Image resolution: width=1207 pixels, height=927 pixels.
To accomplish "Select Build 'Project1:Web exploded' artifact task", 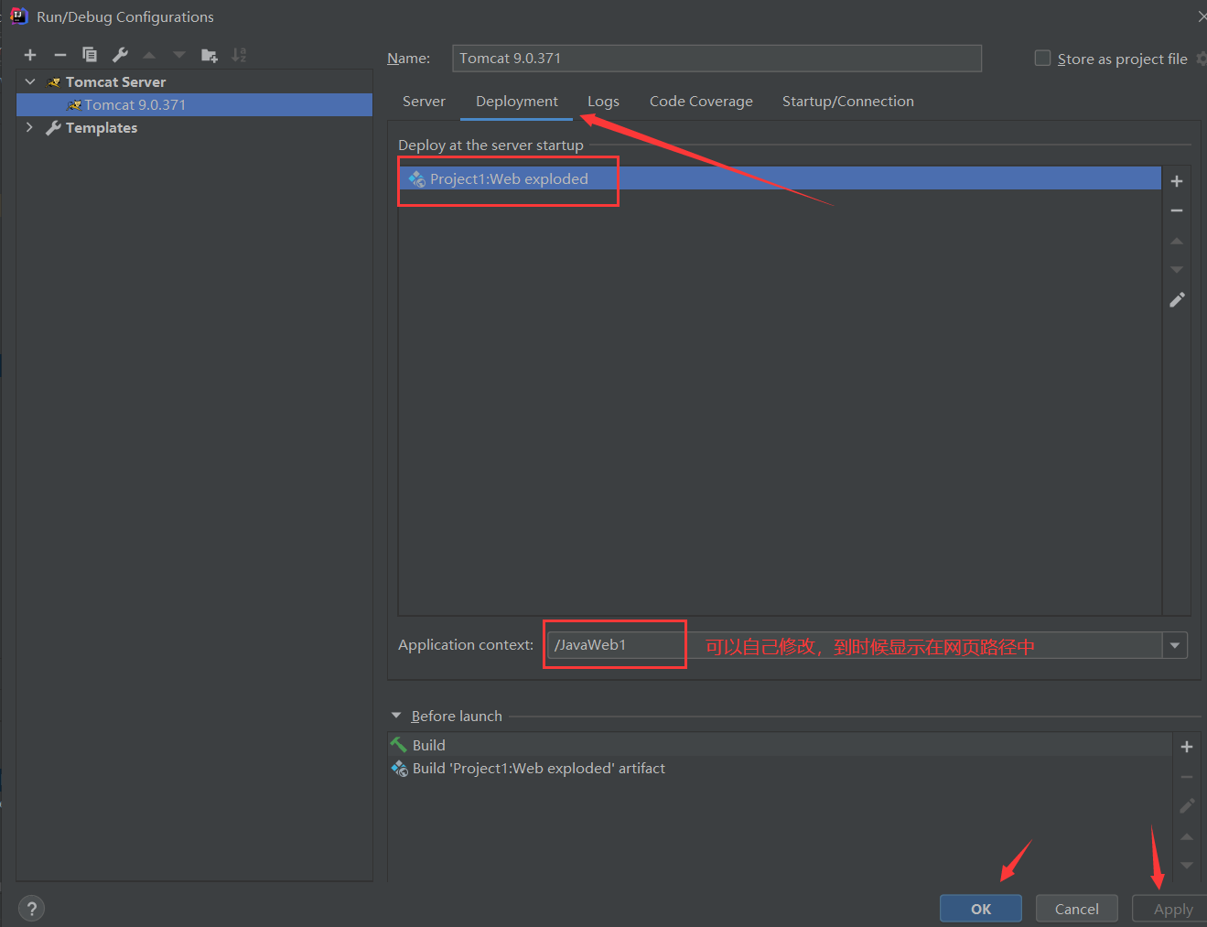I will (x=780, y=769).
